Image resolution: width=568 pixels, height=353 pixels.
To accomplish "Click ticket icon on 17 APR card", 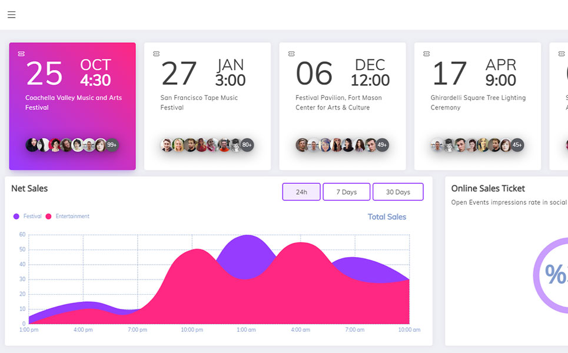I will click(426, 54).
